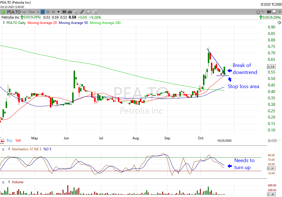Edit the Moving Average 200 indicator
The height and width of the screenshot is (197, 282).
tap(105, 23)
